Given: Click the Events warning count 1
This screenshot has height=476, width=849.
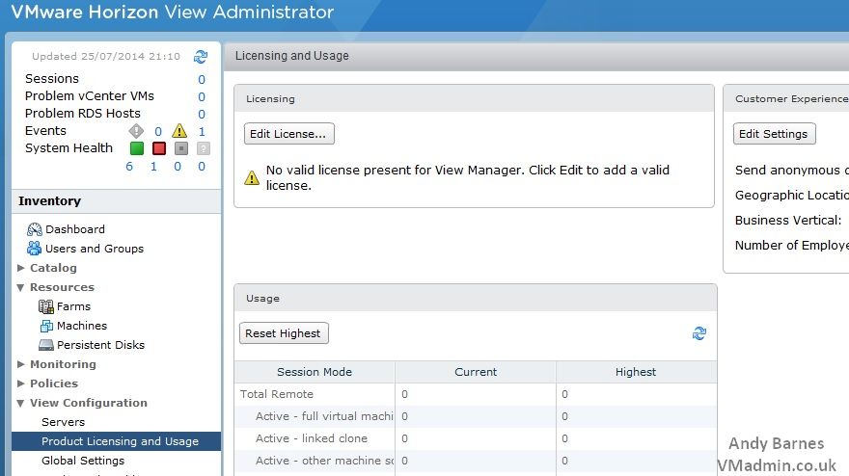Looking at the screenshot, I should 202,131.
